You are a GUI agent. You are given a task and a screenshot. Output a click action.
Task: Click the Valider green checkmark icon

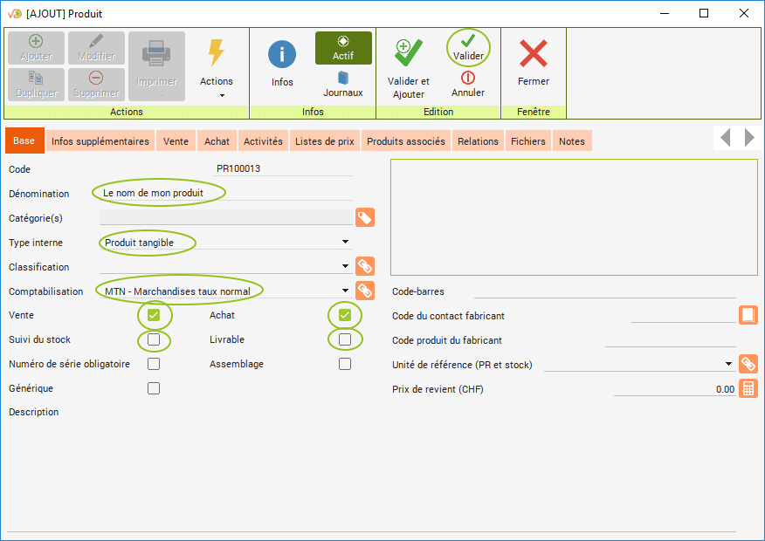click(x=468, y=42)
